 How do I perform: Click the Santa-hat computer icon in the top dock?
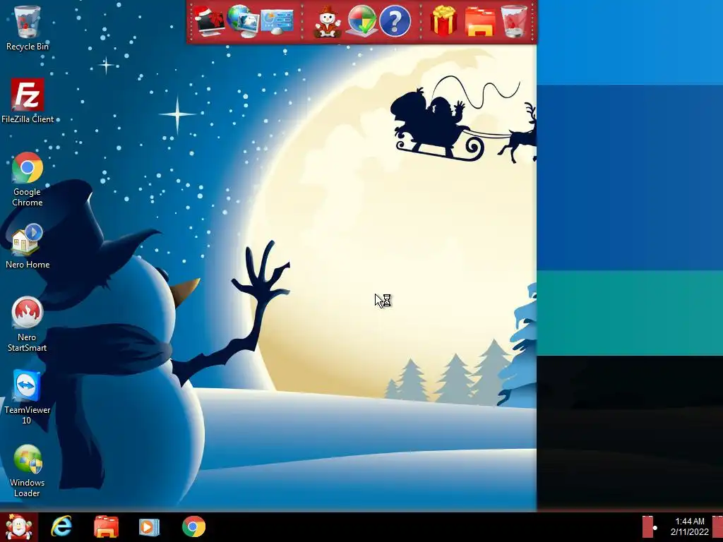208,20
